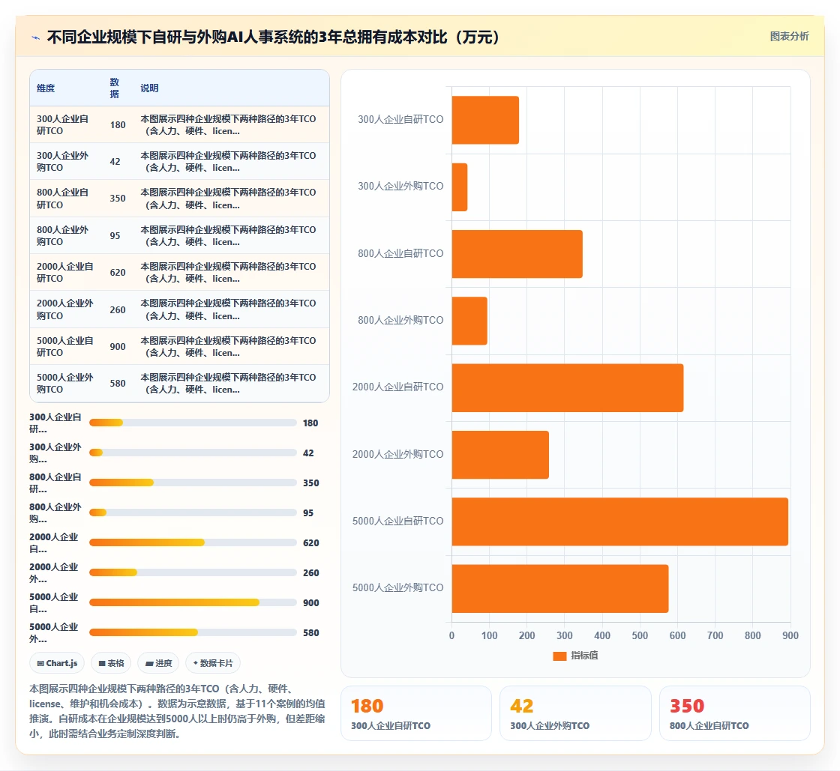Screen dimensions: 840x771
Task: Click the chart bar for 2000人企业自研TCO
Action: [568, 387]
